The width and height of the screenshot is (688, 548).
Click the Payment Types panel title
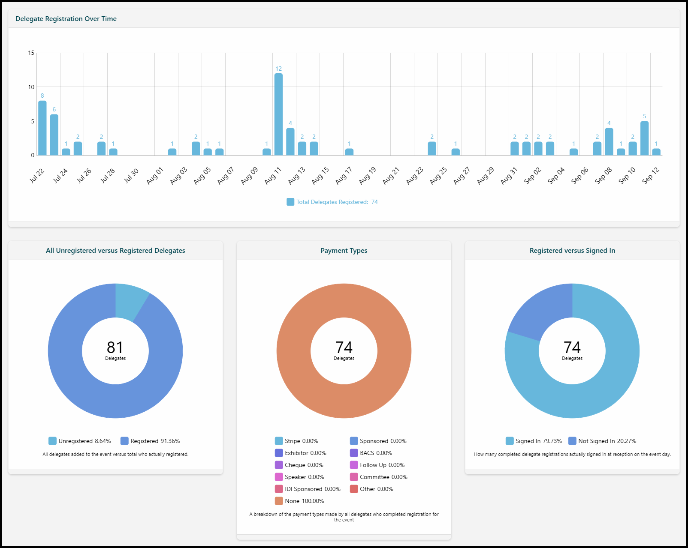344,251
